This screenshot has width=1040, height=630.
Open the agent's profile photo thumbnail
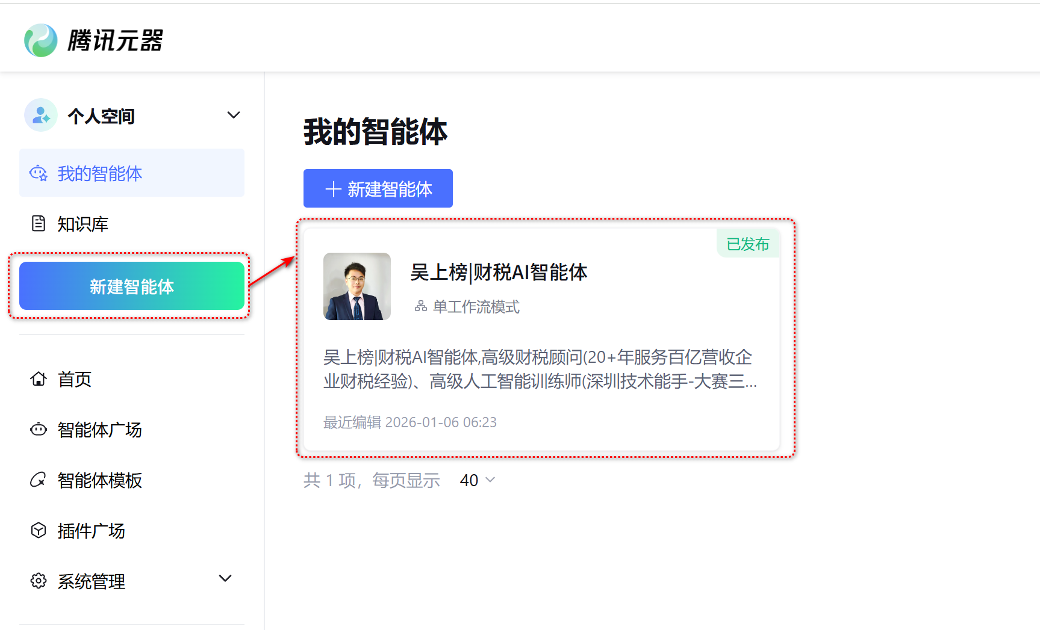click(x=357, y=286)
